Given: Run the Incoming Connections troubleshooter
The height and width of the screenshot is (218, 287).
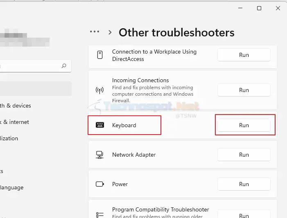Looking at the screenshot, I should [244, 90].
